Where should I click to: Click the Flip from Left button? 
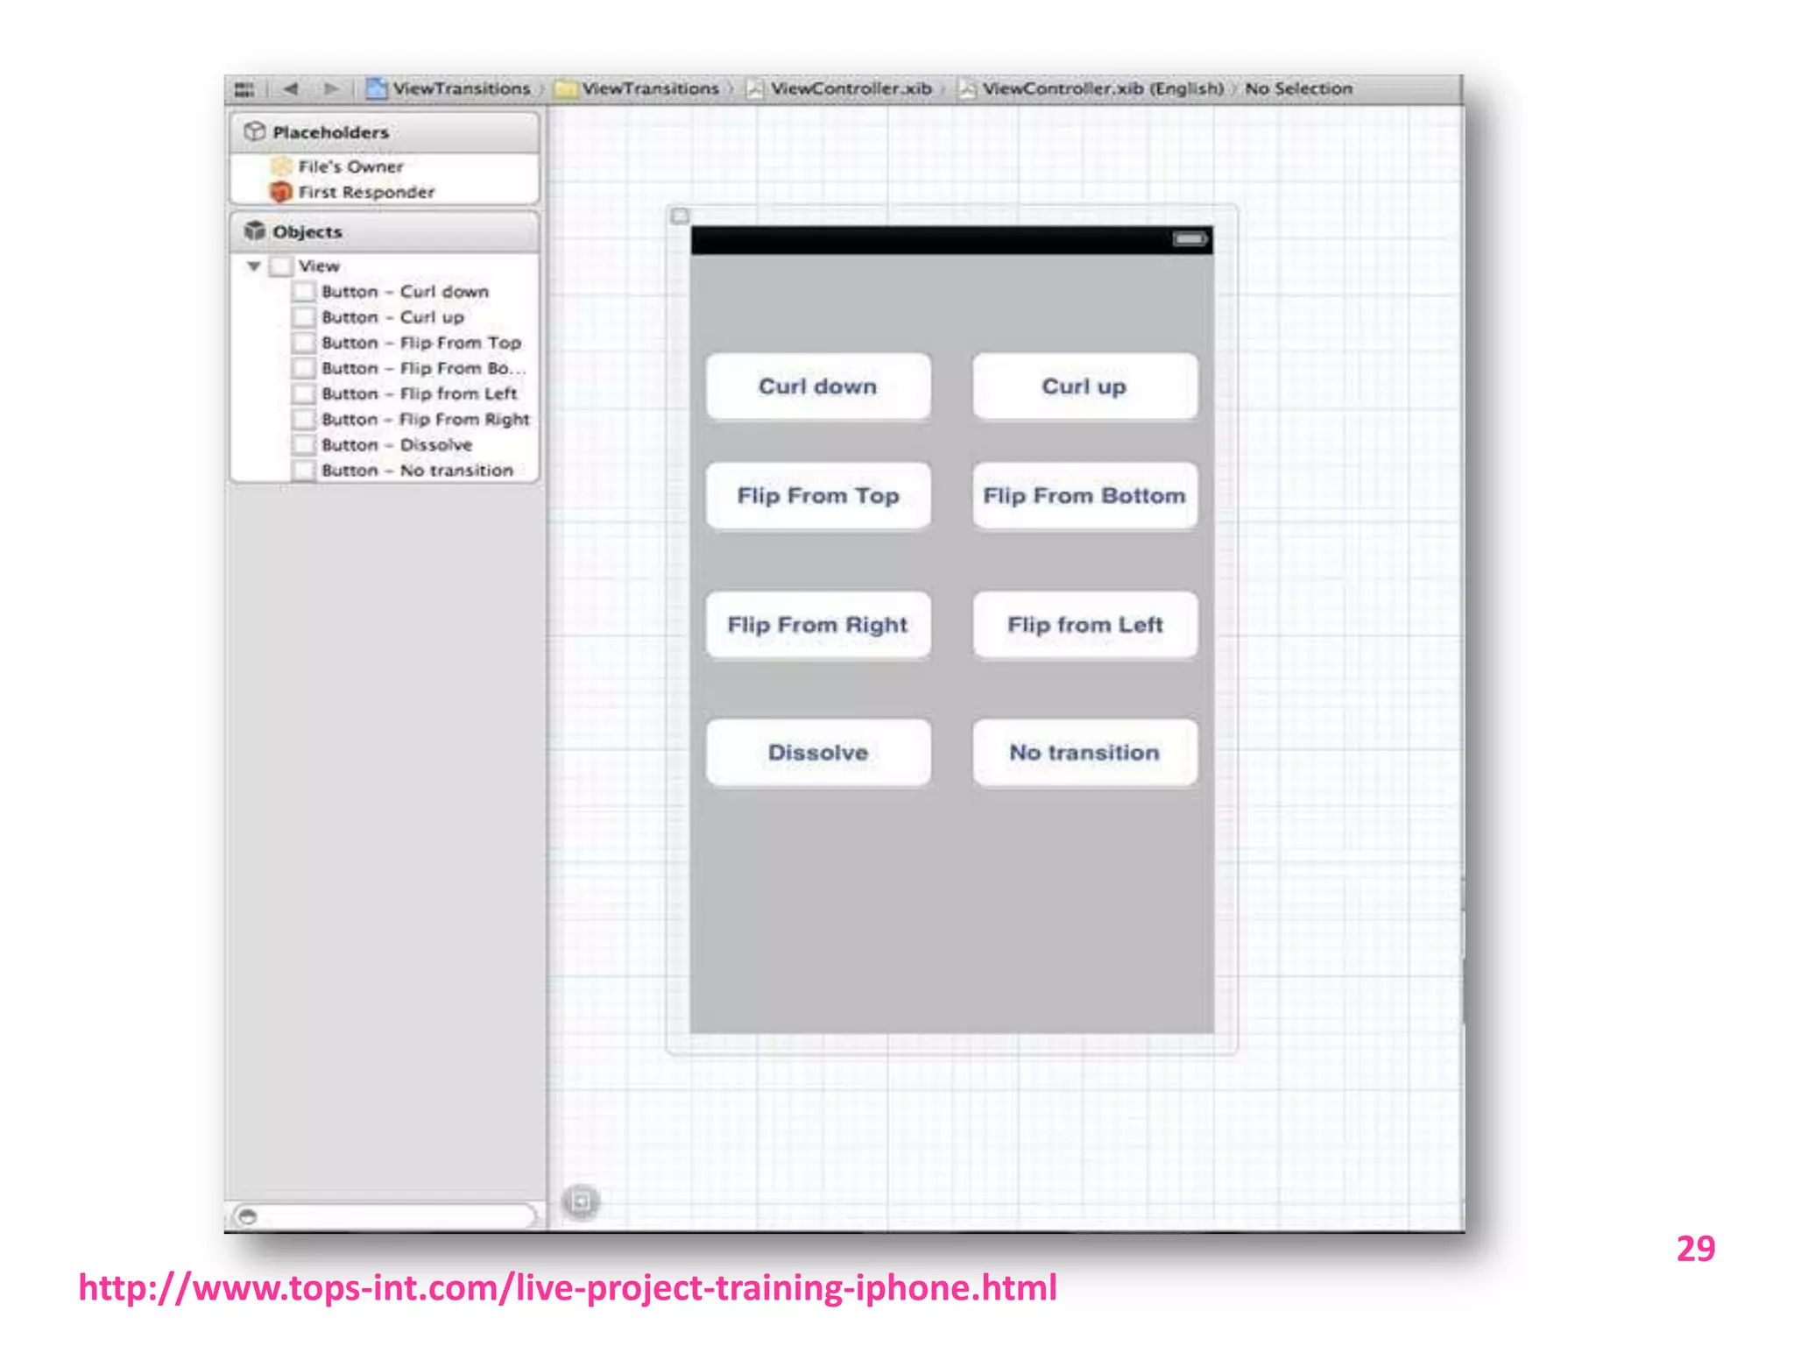pyautogui.click(x=1084, y=625)
